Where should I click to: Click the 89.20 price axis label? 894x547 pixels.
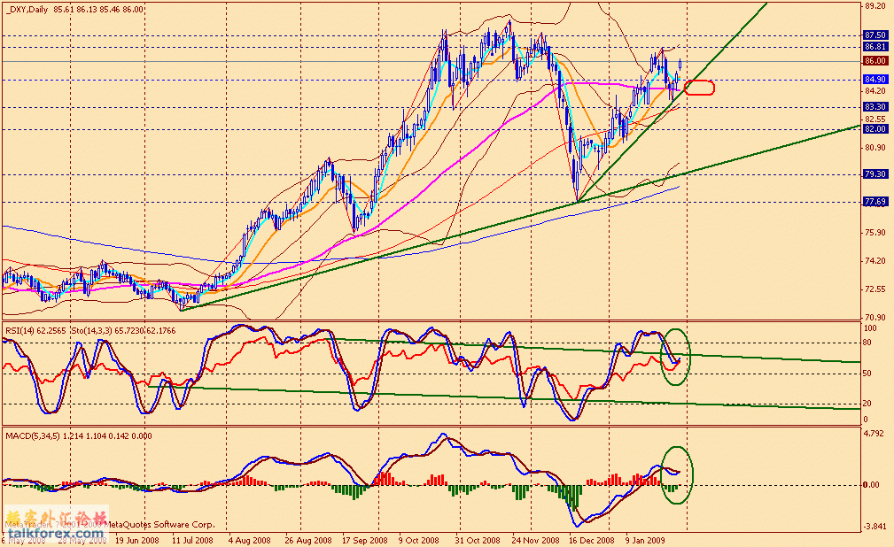pyautogui.click(x=875, y=6)
